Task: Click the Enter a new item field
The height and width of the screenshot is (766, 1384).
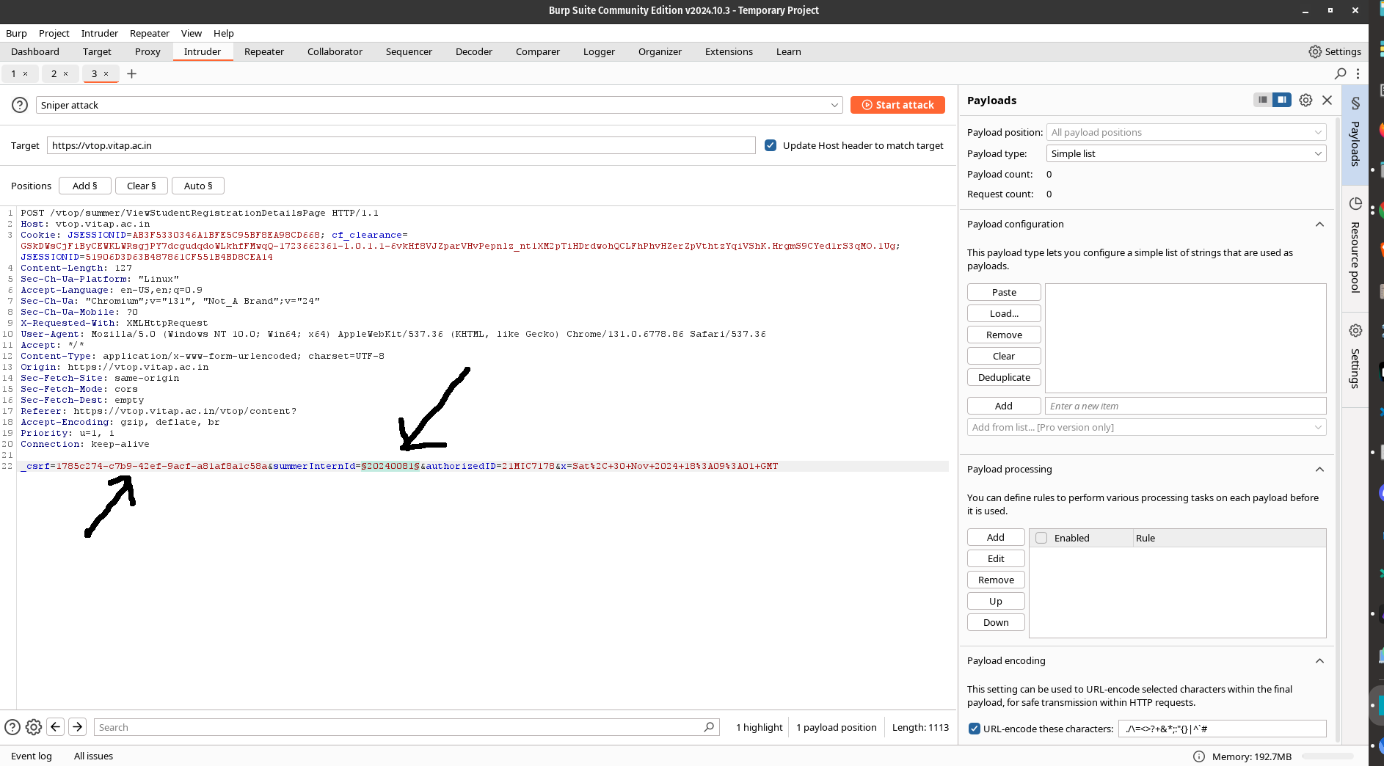Action: click(x=1185, y=406)
